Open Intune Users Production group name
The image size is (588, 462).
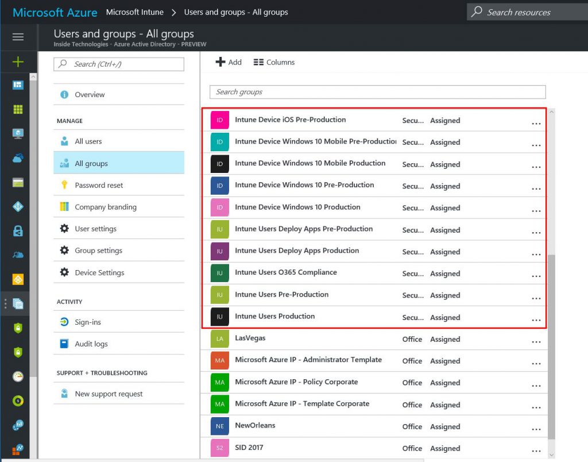pyautogui.click(x=275, y=317)
